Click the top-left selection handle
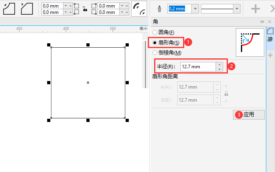This screenshot has height=172, width=275. (49, 45)
